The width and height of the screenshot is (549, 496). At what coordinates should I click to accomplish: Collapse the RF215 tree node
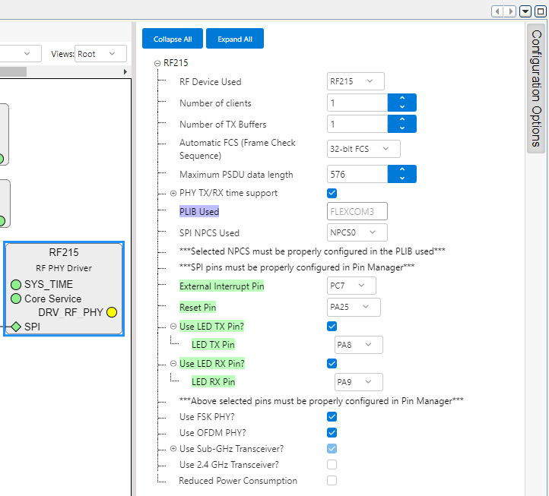157,64
